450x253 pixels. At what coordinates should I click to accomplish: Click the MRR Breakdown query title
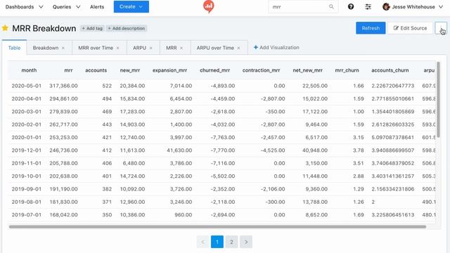pyautogui.click(x=44, y=28)
